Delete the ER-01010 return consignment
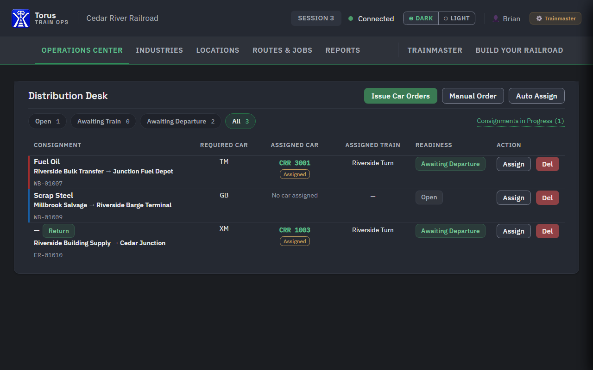Viewport: 593px width, 370px height. (548, 231)
